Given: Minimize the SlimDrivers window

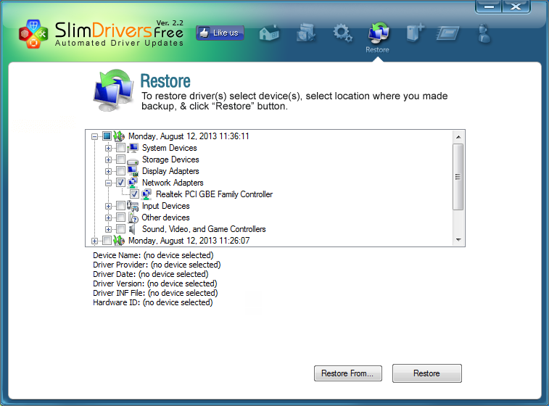Looking at the screenshot, I should (x=489, y=7).
